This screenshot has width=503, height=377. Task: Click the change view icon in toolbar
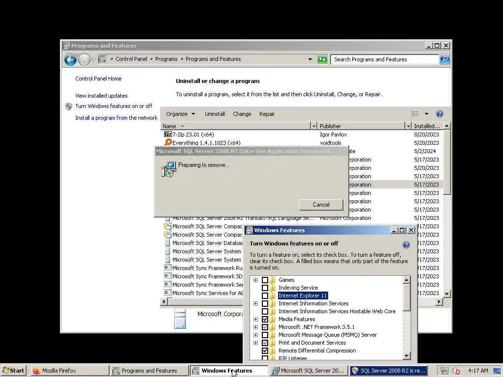click(415, 114)
